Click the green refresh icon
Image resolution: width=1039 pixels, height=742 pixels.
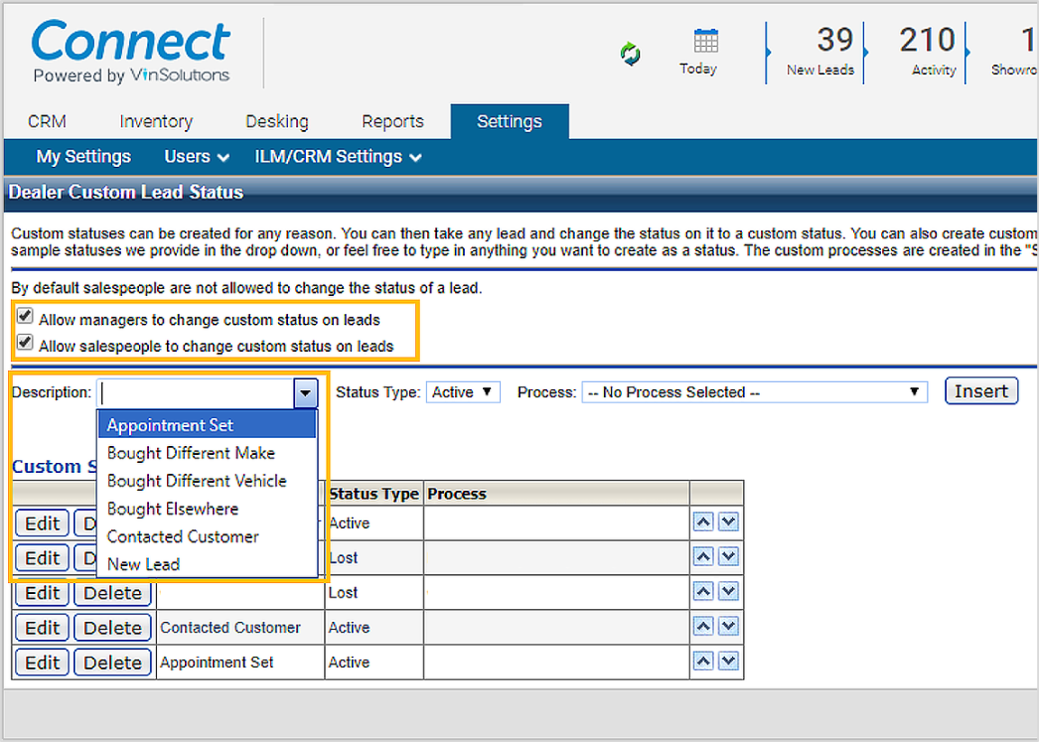pyautogui.click(x=631, y=53)
